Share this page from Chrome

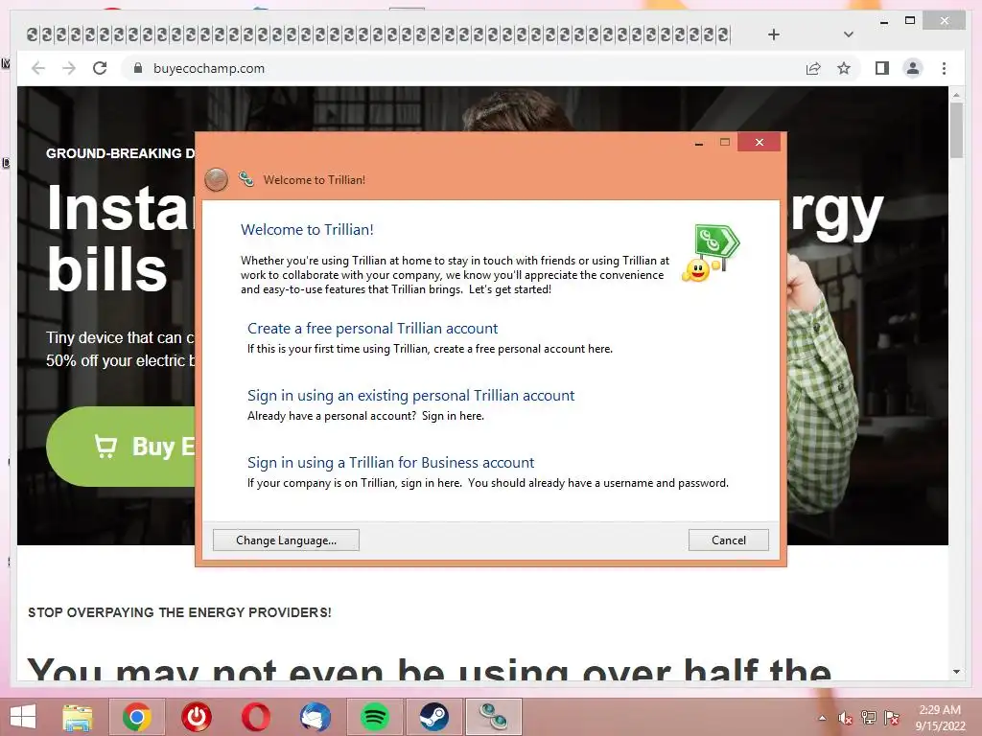pos(813,68)
